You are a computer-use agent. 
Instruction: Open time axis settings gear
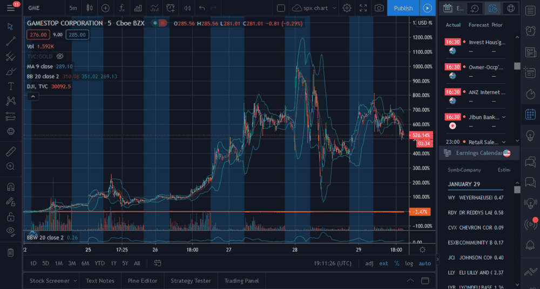pos(423,250)
